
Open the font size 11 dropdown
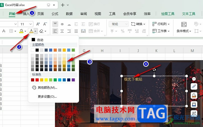(31, 24)
